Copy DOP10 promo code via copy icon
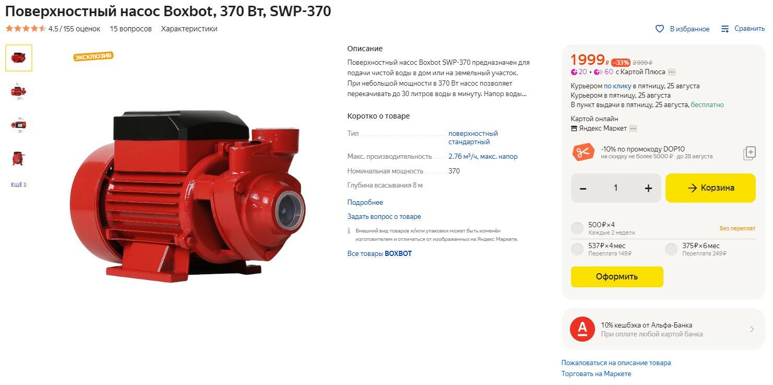 tap(750, 153)
